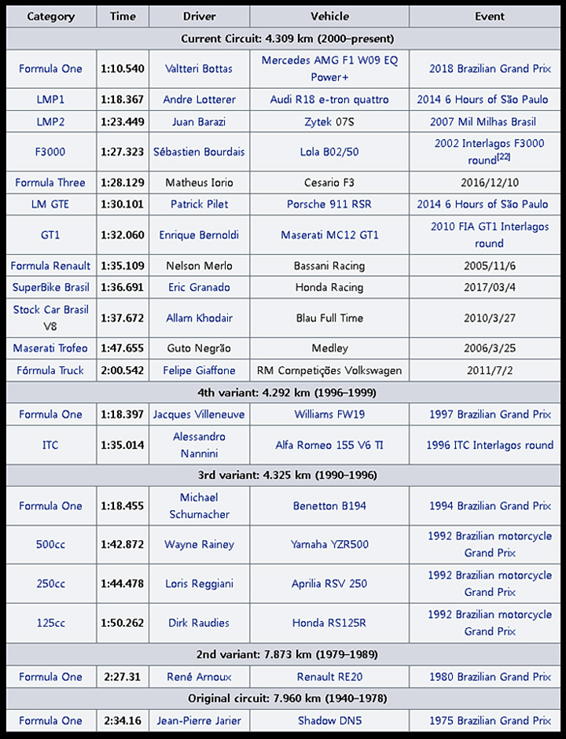566x739 pixels.
Task: Follow the 1994 Brazilian Grand Prix link
Action: (x=490, y=506)
